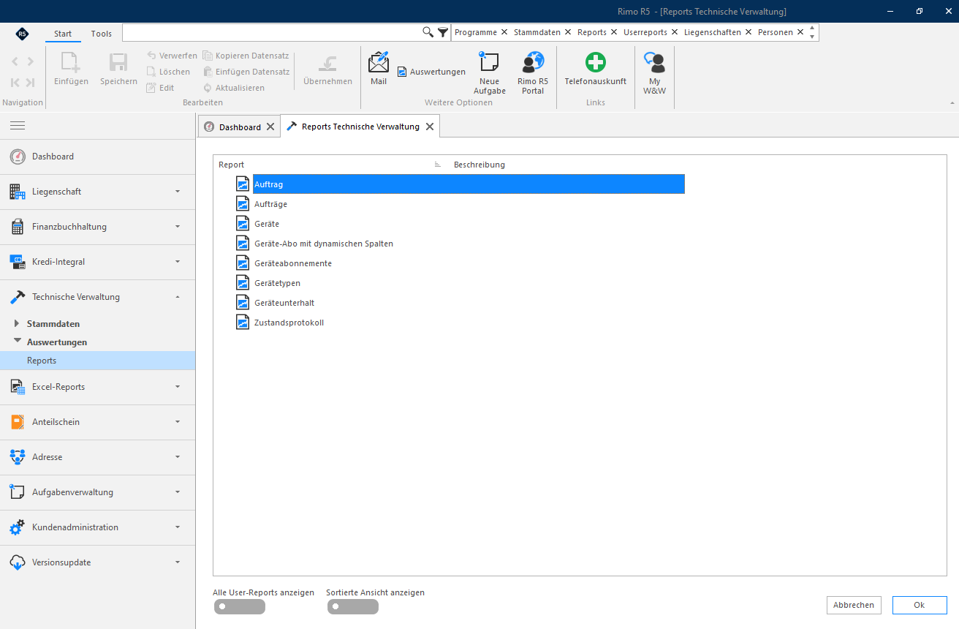This screenshot has width=959, height=629.
Task: Close the Reports Technische Verwaltung tab
Action: 430,127
